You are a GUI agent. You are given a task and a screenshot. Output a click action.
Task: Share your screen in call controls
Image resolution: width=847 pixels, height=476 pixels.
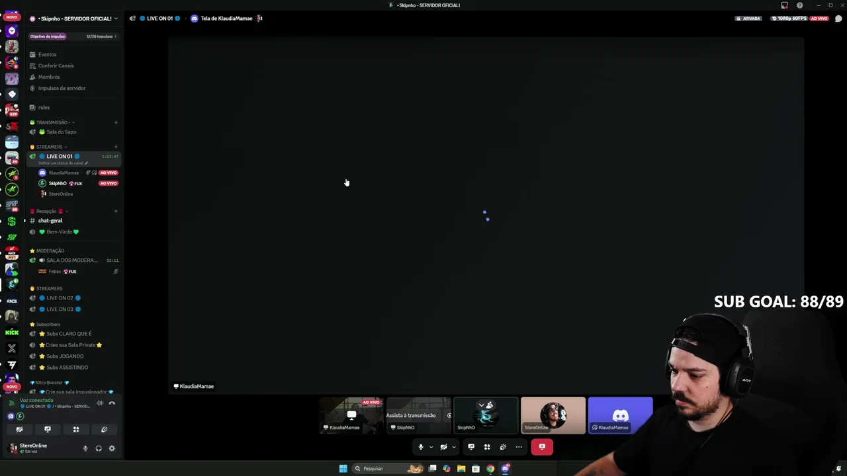point(471,447)
